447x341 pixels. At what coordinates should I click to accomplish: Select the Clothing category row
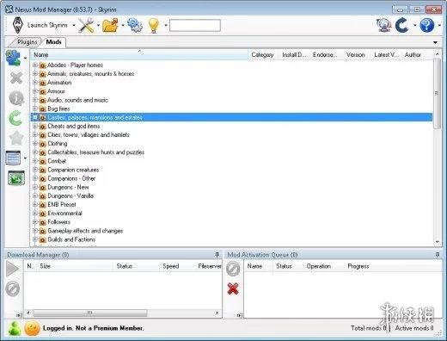231,144
